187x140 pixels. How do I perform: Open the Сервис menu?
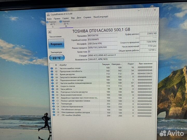tap(66, 18)
